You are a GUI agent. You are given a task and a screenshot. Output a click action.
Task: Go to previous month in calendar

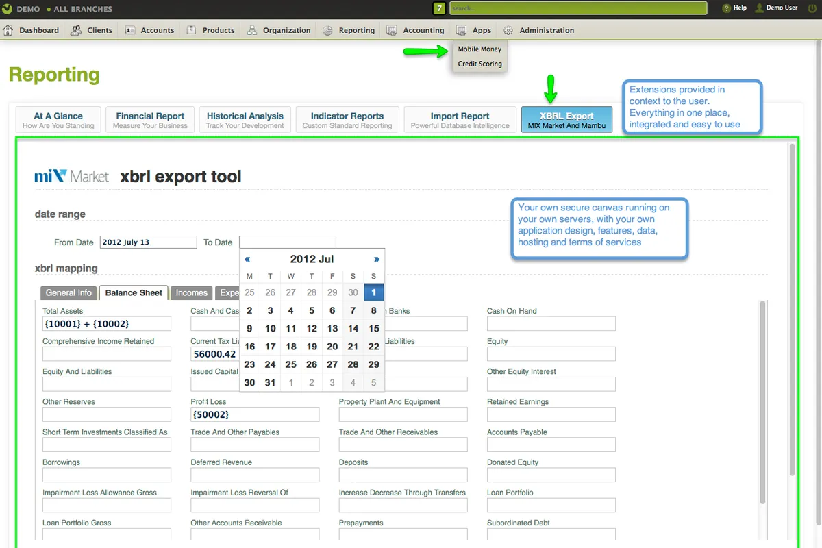(247, 259)
